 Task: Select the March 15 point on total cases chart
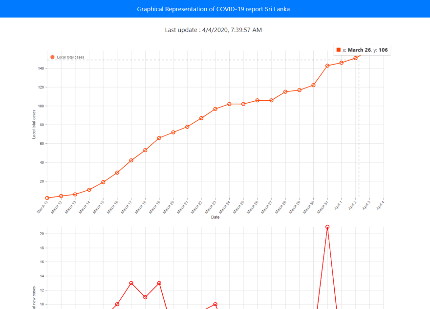coord(103,182)
